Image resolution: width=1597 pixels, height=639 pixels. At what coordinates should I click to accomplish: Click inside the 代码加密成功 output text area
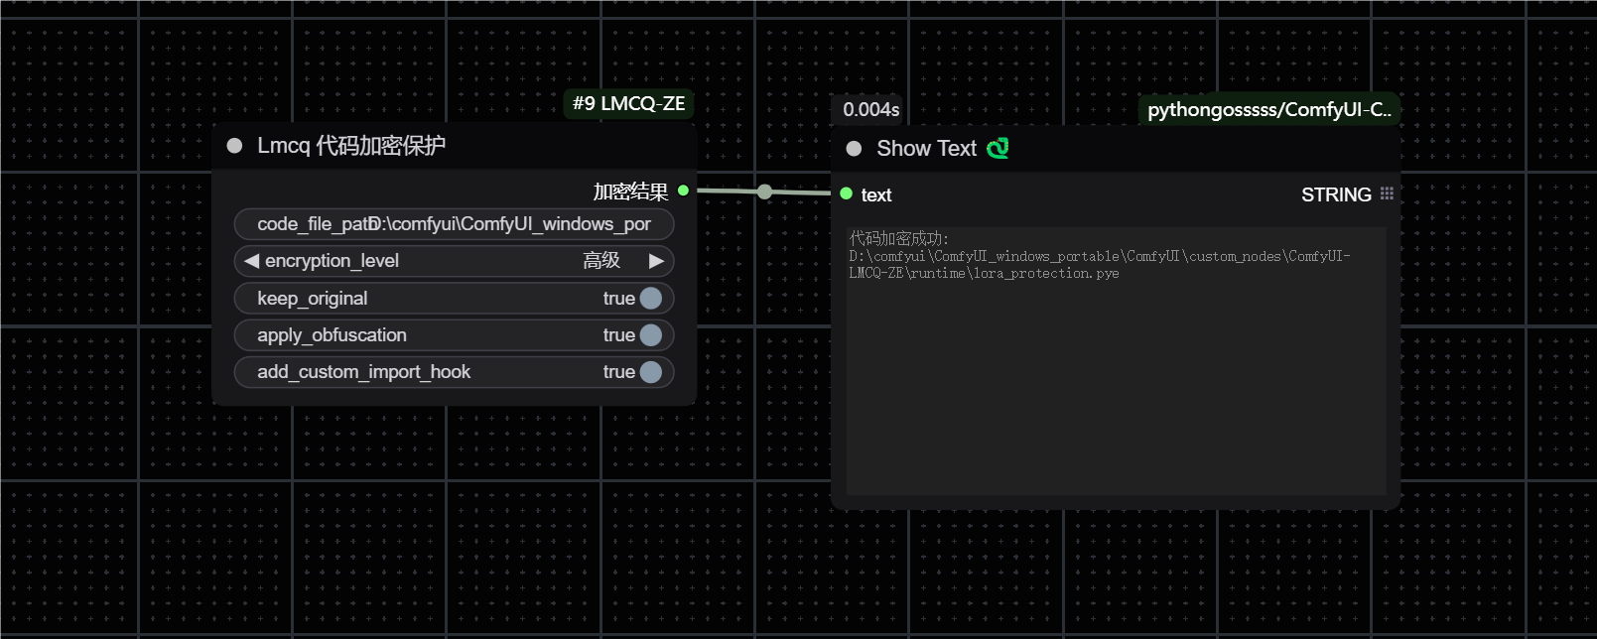(x=1116, y=361)
